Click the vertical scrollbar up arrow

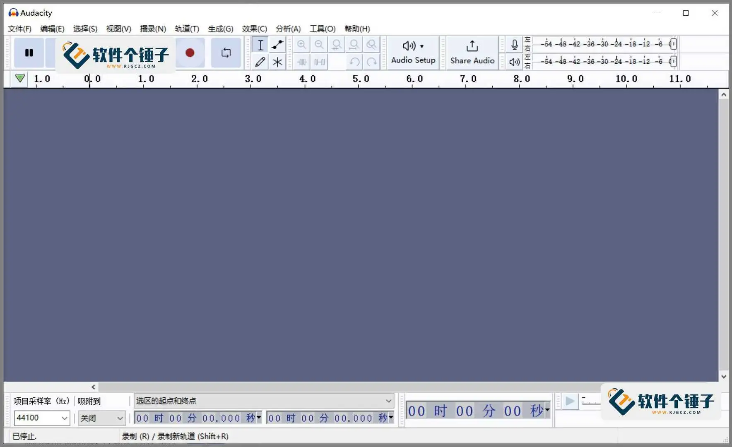click(724, 95)
